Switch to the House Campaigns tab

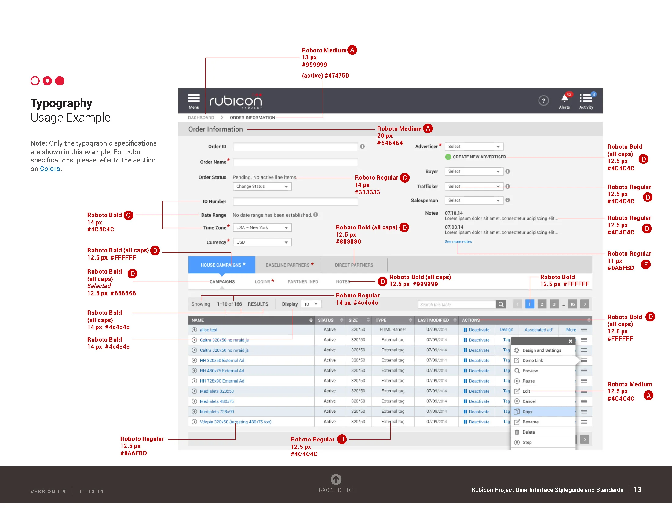click(221, 265)
